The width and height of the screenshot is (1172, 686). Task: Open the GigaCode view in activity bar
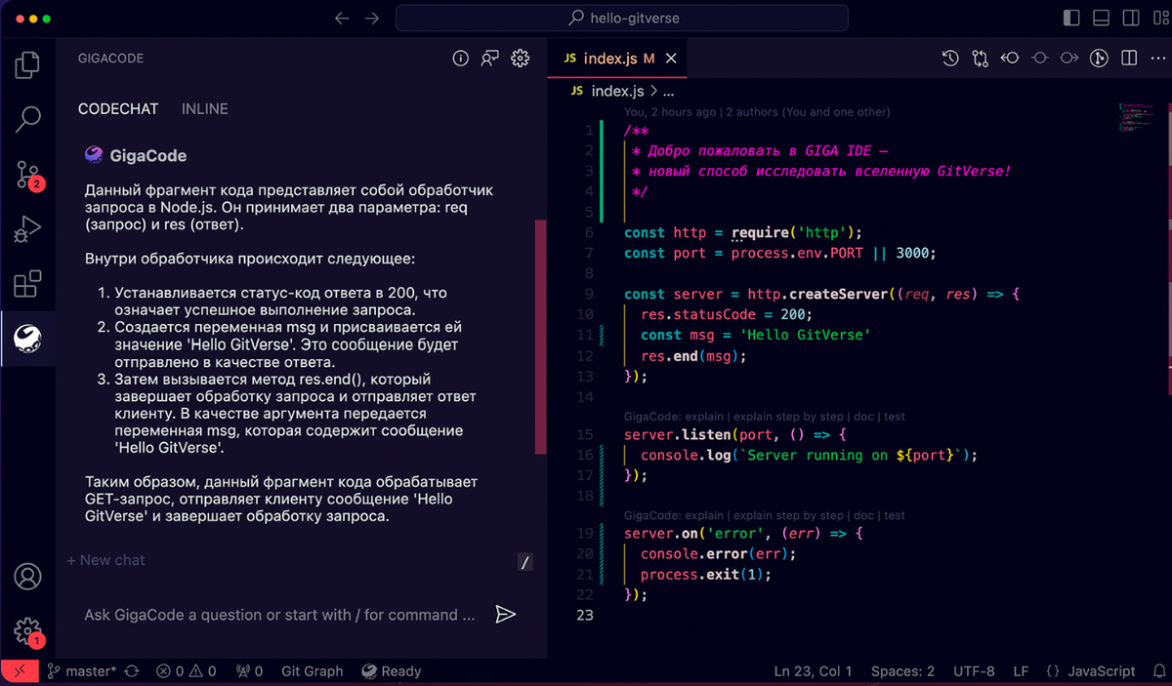[x=27, y=339]
